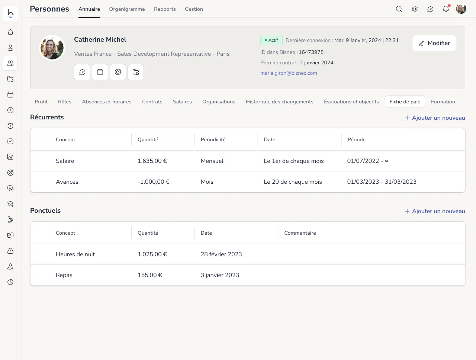Select the Salaires tab

click(x=182, y=102)
